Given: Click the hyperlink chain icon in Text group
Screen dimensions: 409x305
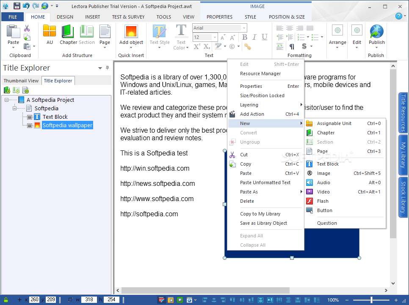Looking at the screenshot, I should [248, 46].
